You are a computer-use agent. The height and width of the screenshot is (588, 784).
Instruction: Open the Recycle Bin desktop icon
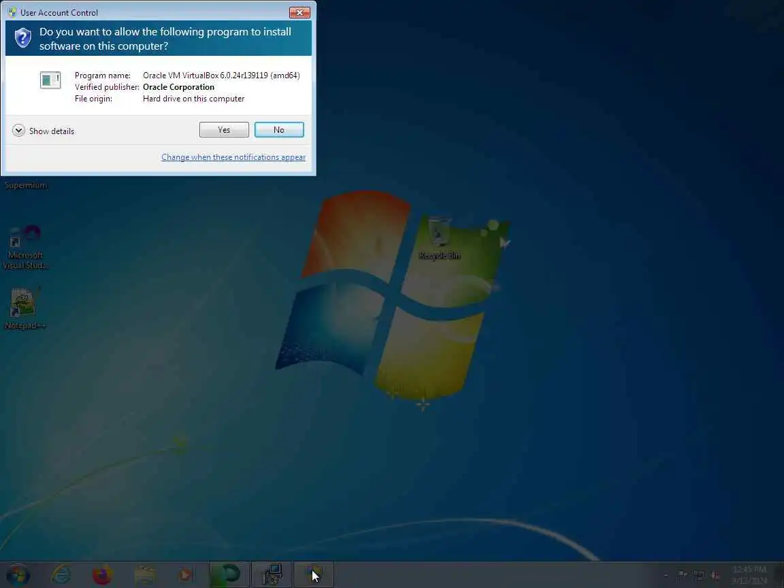click(x=439, y=238)
